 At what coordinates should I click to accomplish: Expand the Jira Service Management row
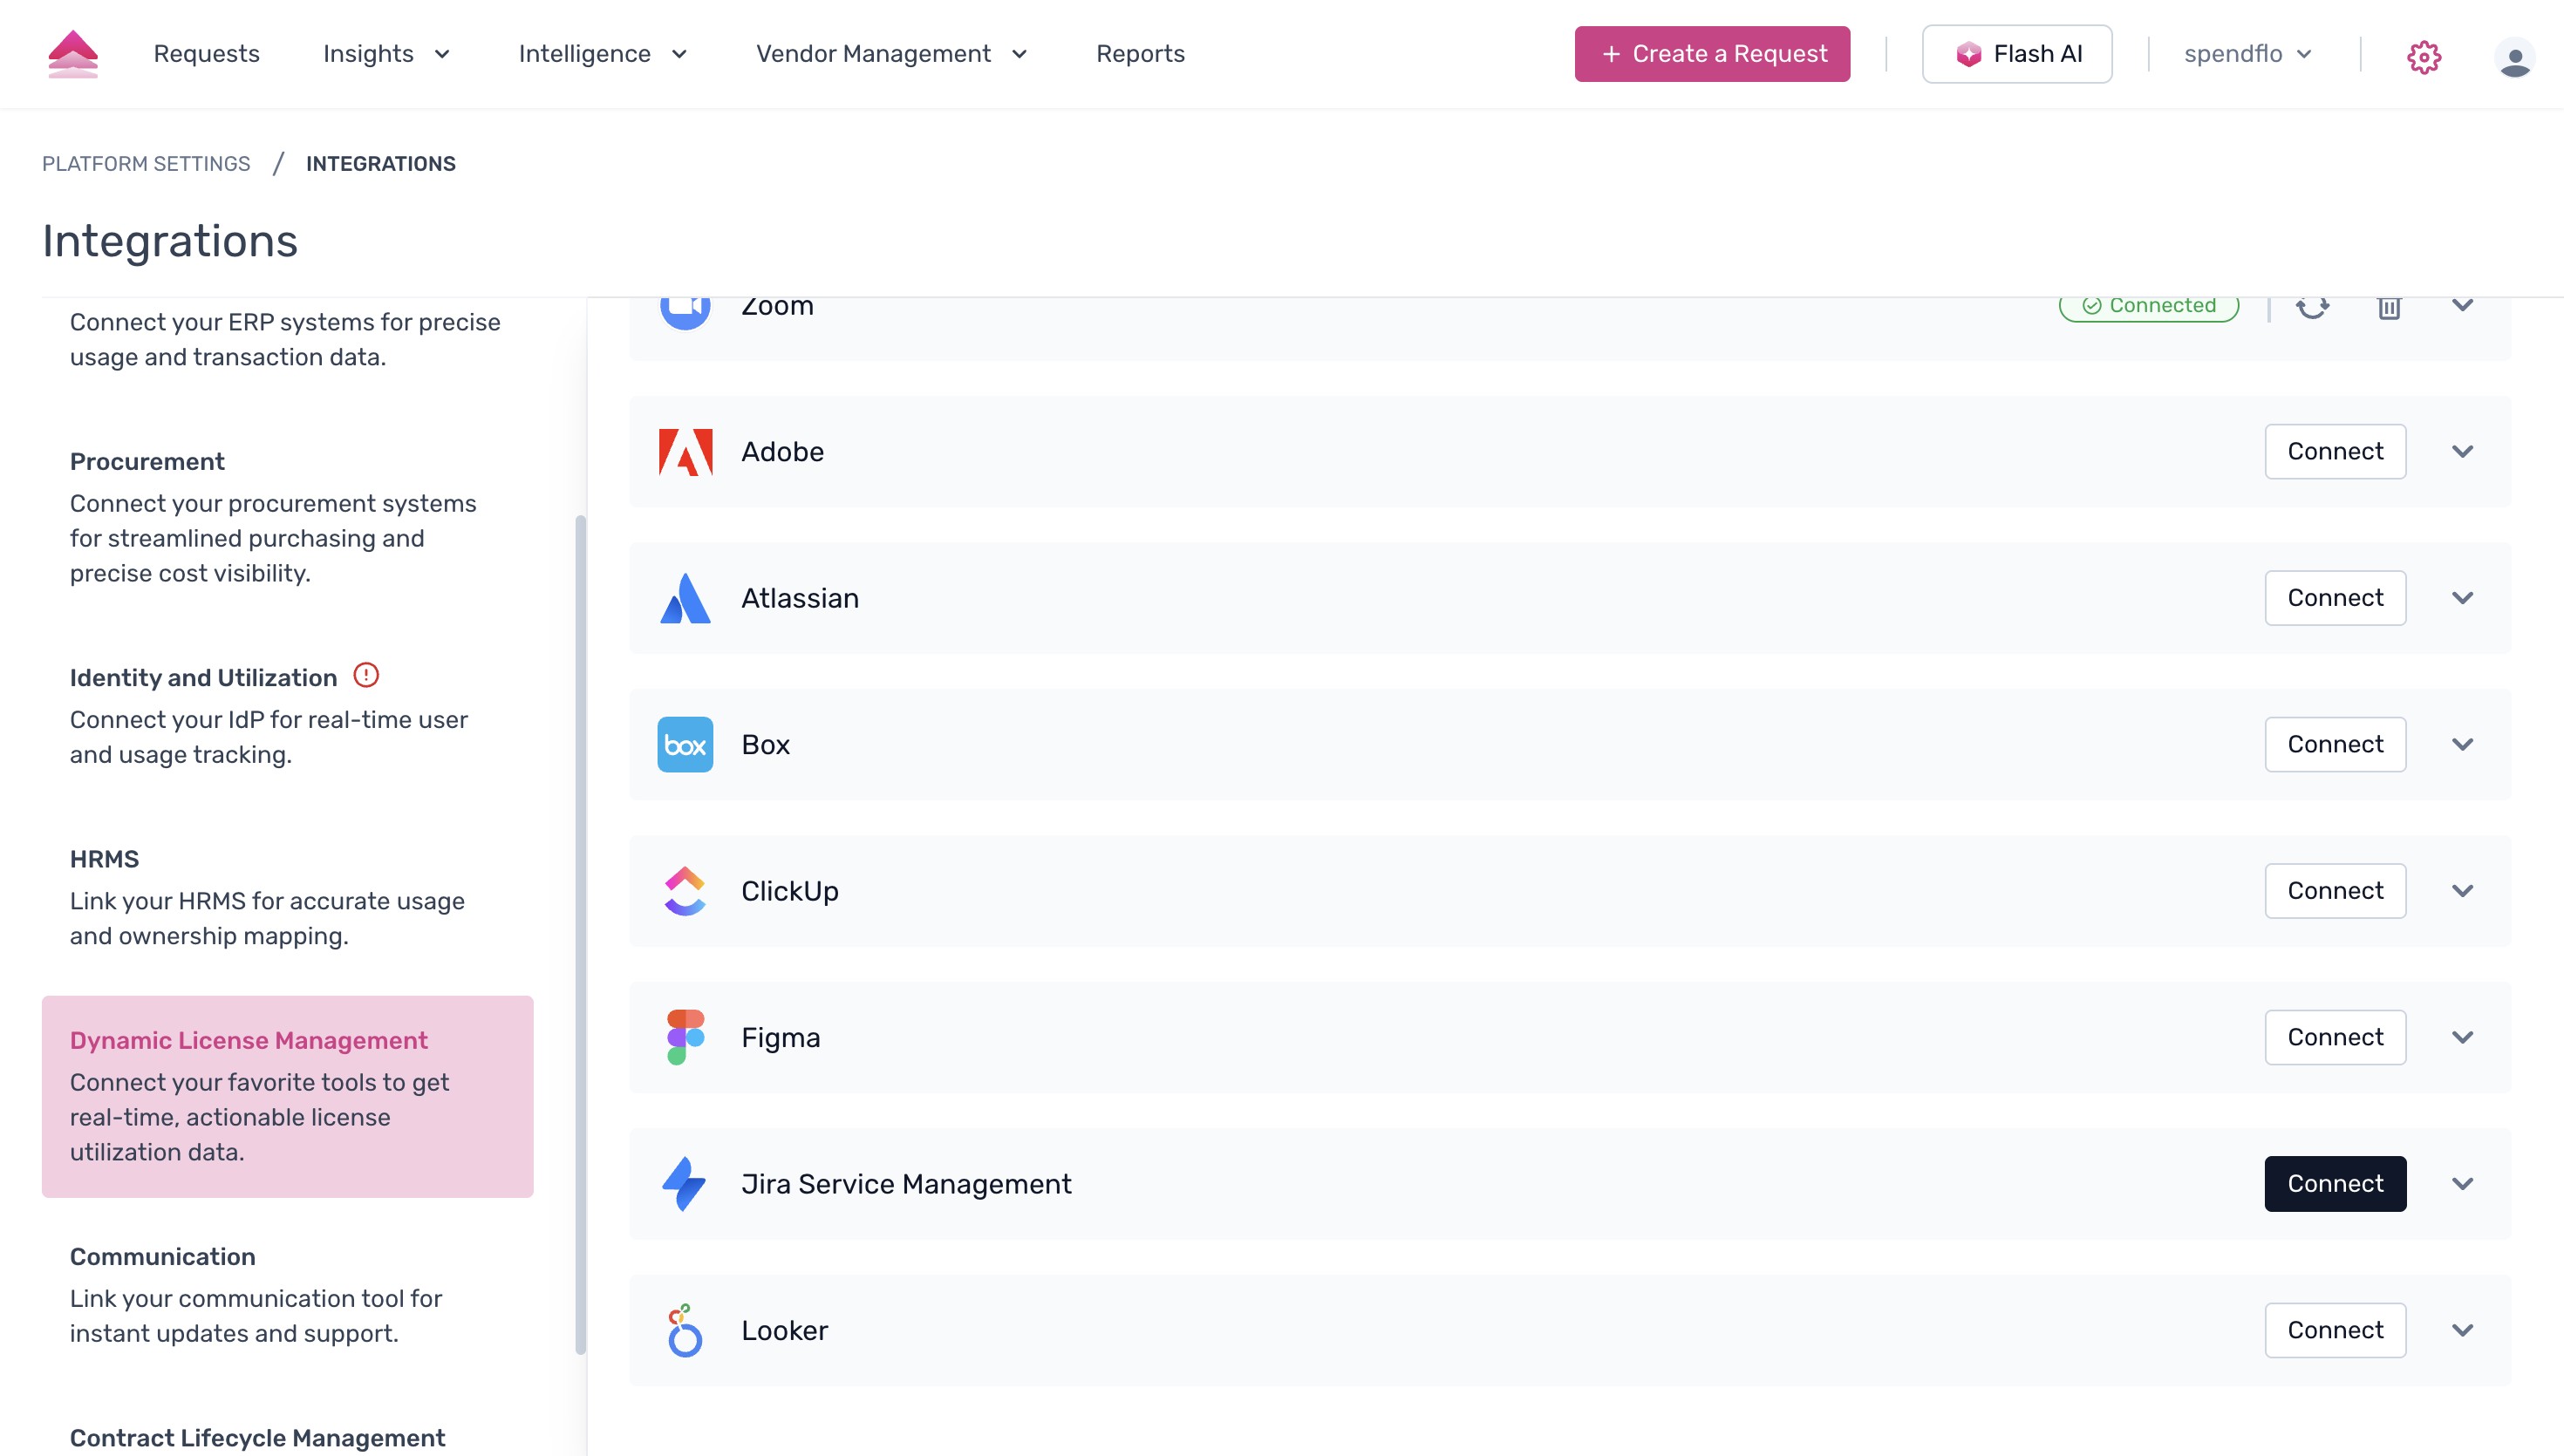2463,1184
